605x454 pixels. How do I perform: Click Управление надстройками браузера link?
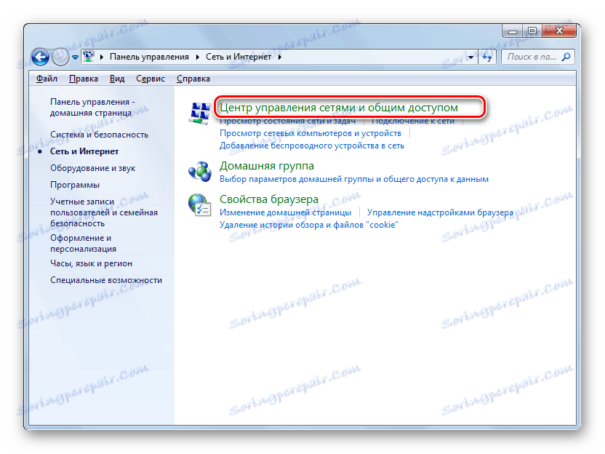coord(440,212)
